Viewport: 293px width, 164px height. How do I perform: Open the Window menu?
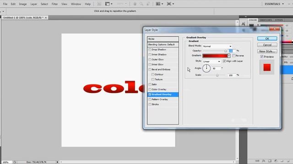(76, 4)
